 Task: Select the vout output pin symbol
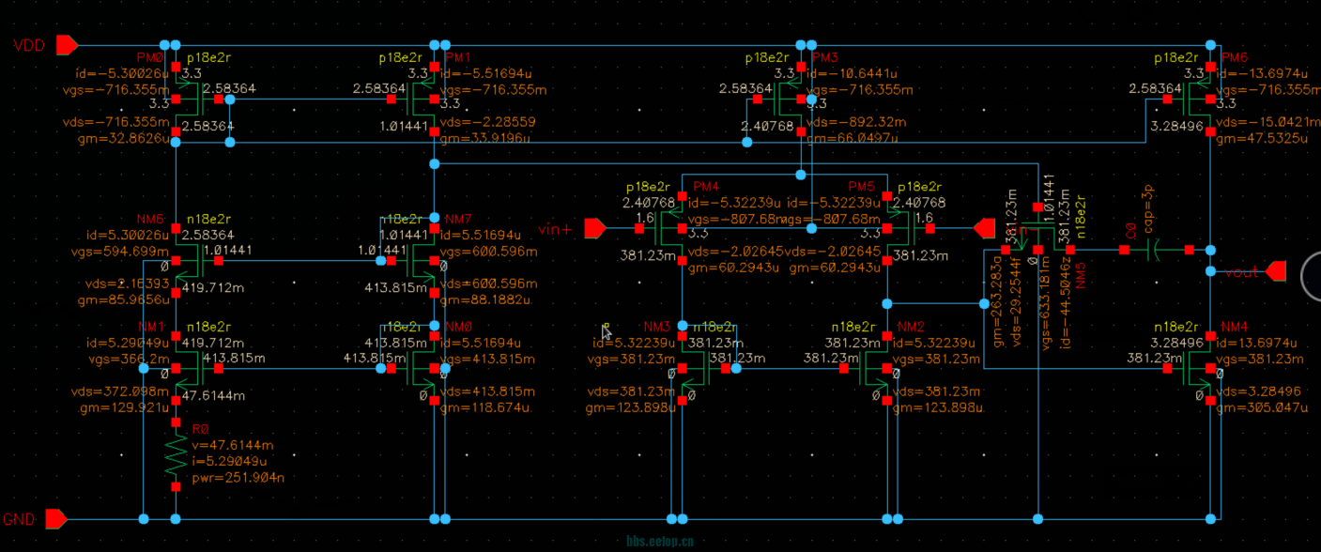pyautogui.click(x=1275, y=271)
